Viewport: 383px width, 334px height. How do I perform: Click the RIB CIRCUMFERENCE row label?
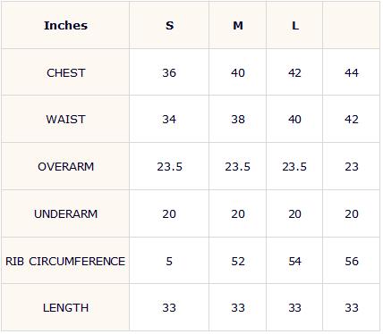(65, 261)
